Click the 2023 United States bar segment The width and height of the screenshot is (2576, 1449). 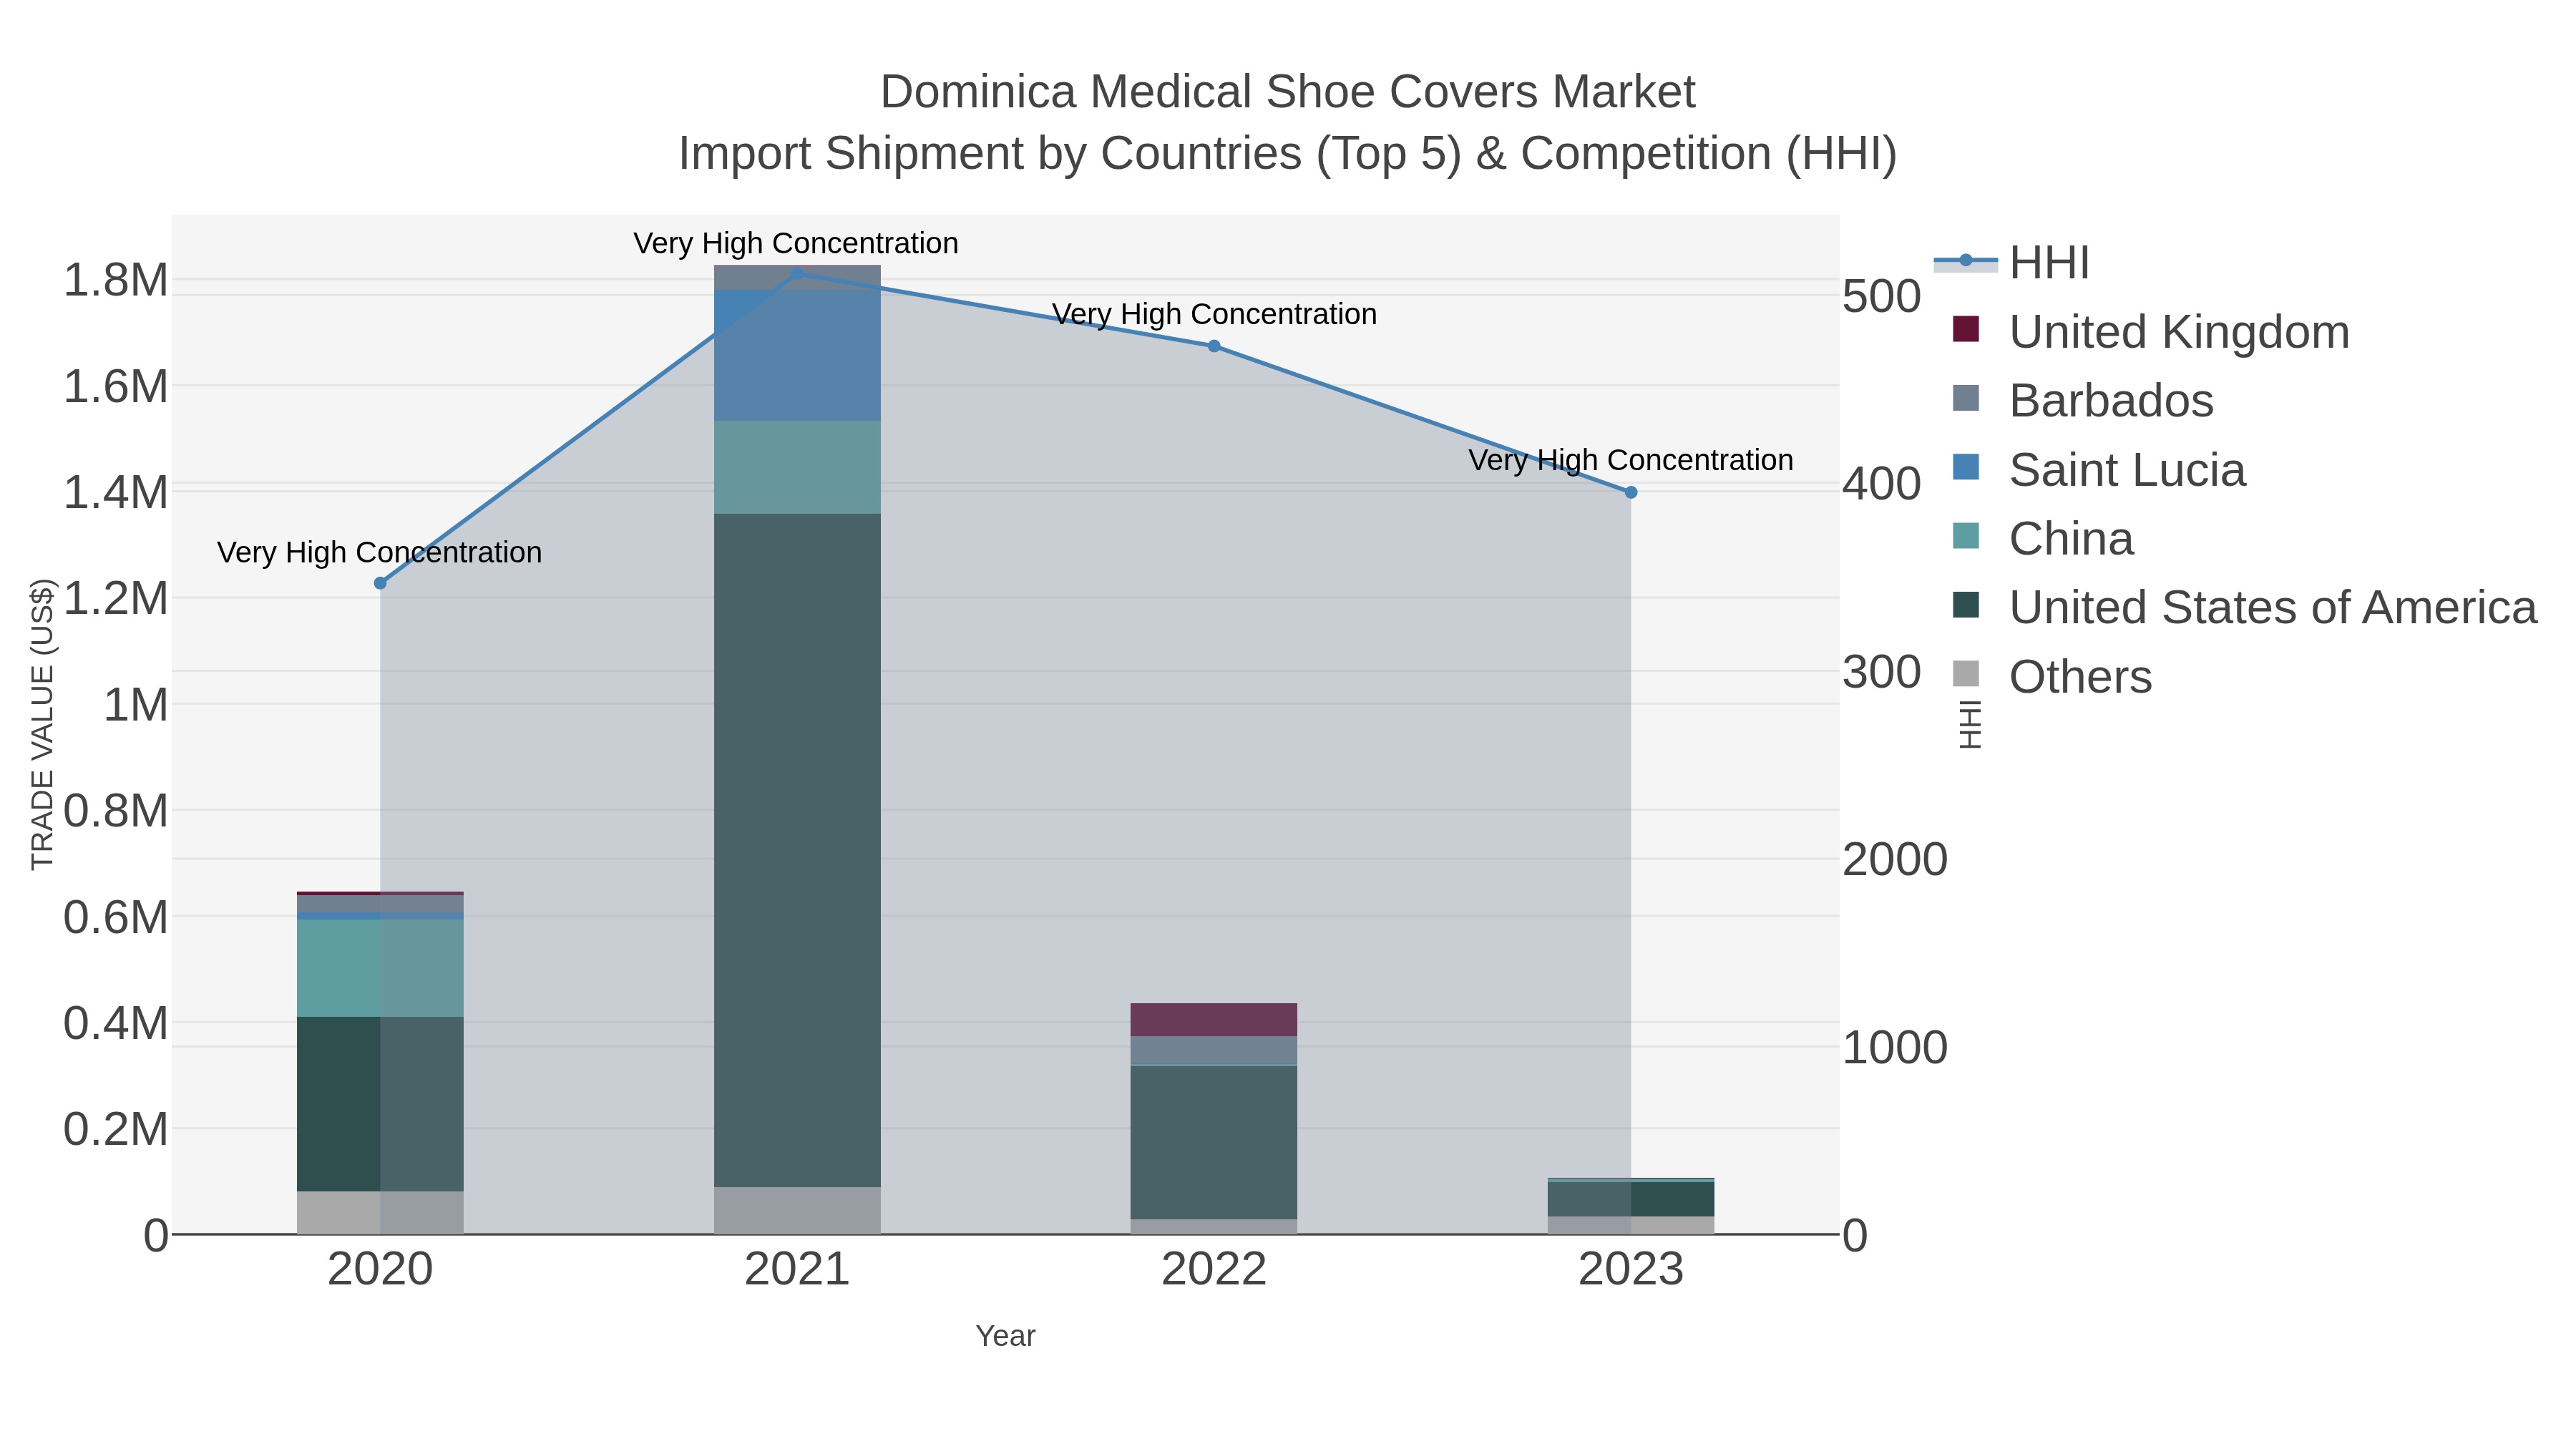pos(1631,1199)
